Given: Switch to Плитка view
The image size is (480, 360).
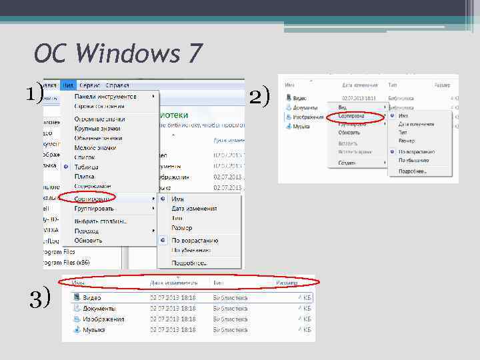Looking at the screenshot, I should [x=85, y=176].
